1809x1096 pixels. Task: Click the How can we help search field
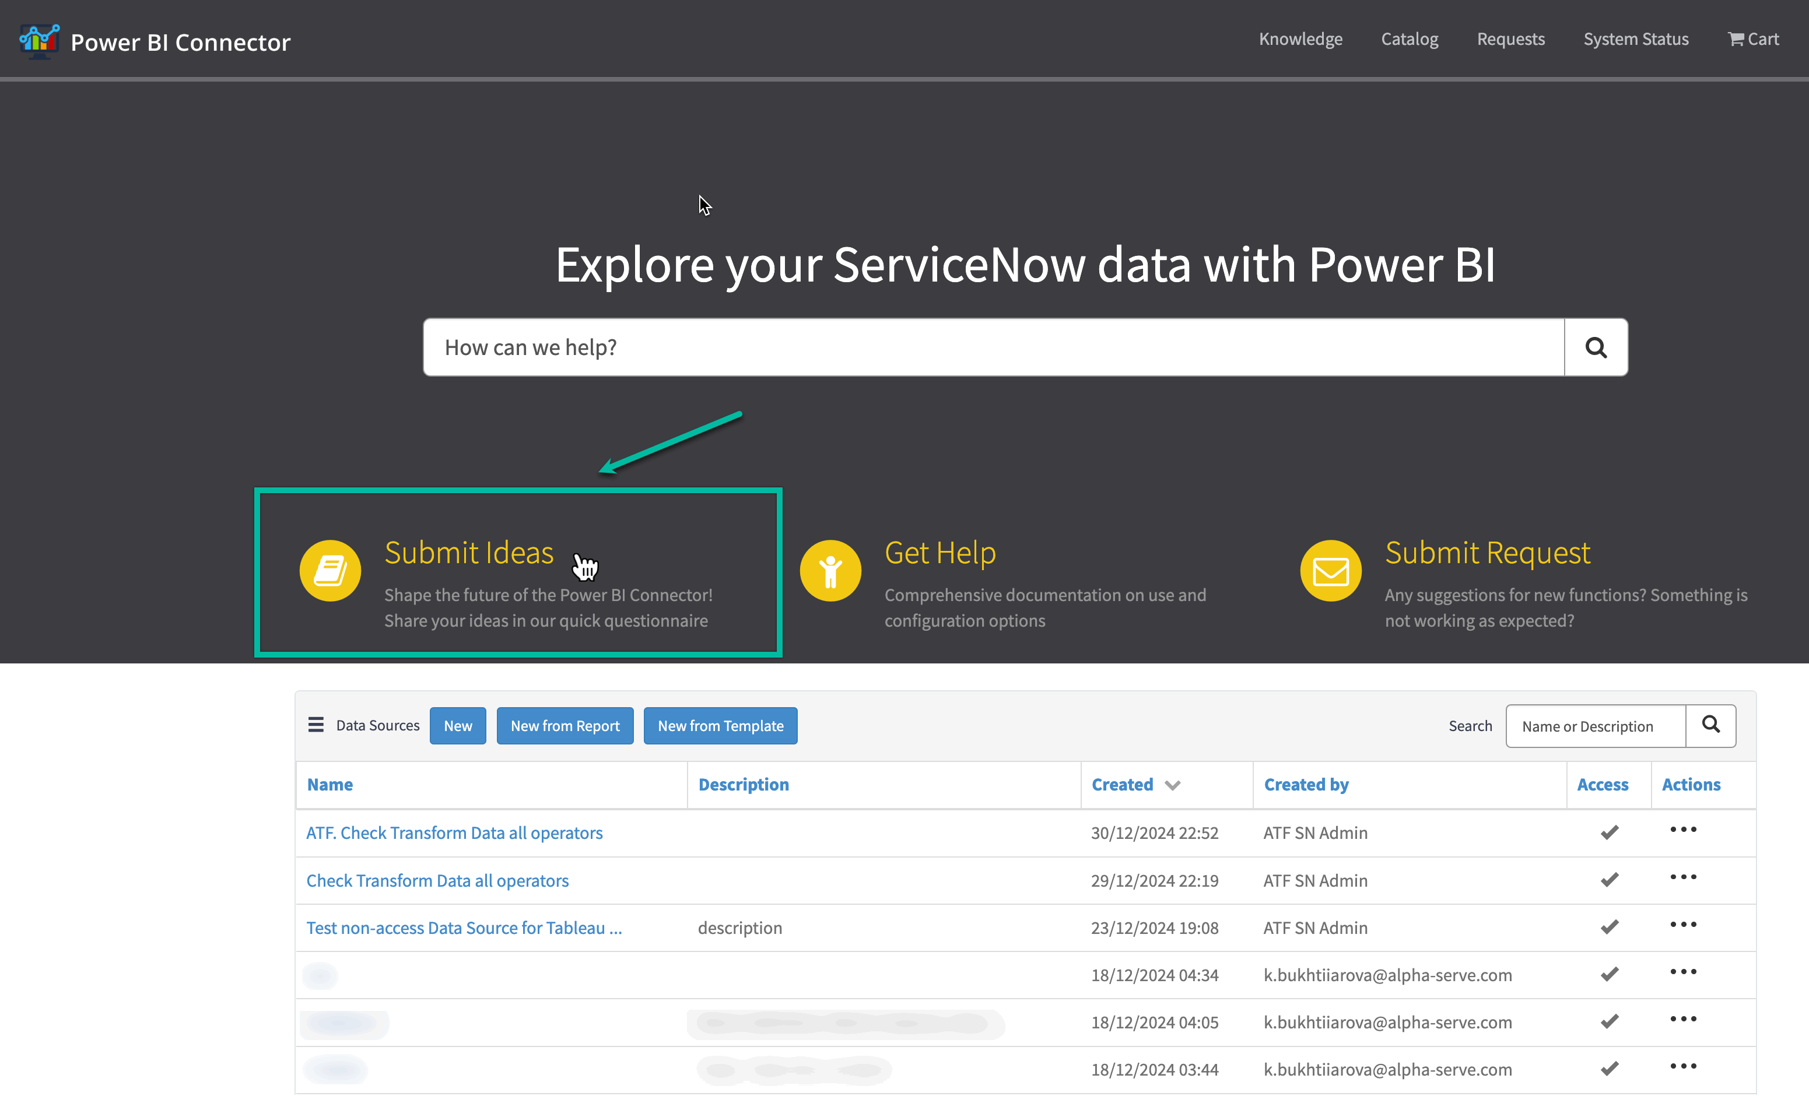(993, 347)
